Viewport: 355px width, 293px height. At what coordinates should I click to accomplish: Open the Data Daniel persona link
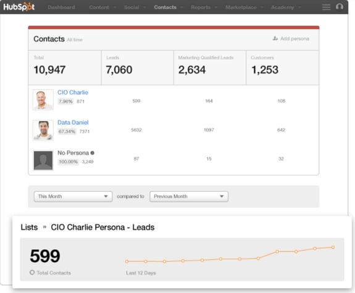coord(73,122)
